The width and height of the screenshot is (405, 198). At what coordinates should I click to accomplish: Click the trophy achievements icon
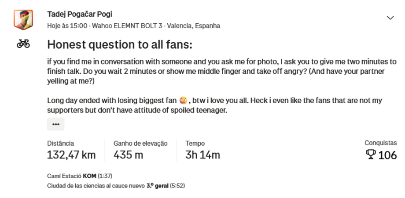click(x=371, y=155)
